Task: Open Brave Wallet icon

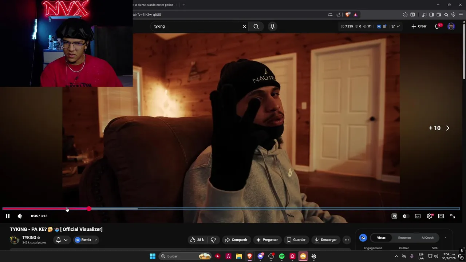Action: coord(439,15)
